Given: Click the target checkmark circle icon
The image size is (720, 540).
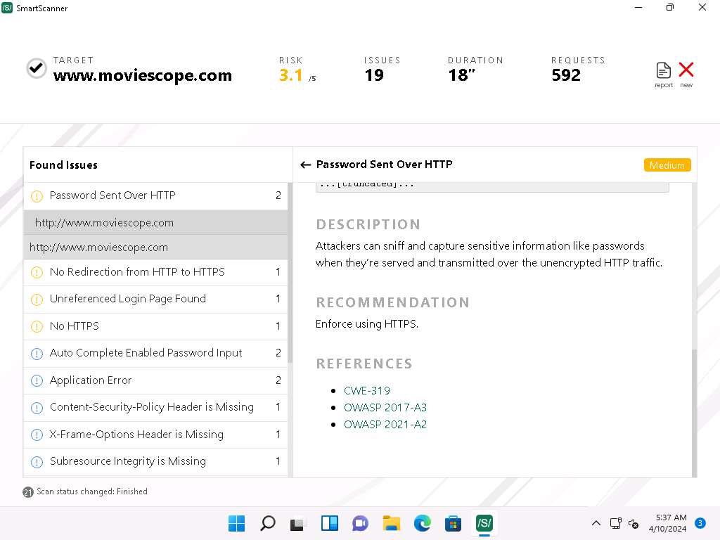Looking at the screenshot, I should point(37,68).
